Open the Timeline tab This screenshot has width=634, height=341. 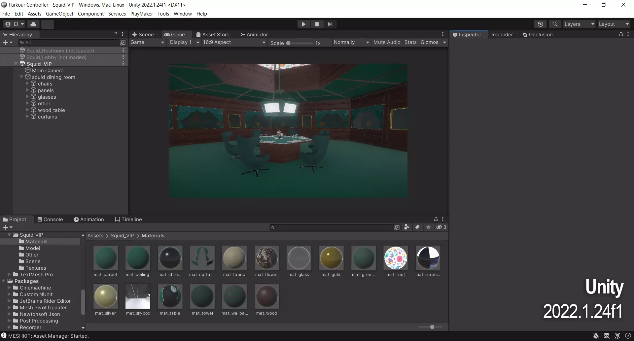click(x=128, y=219)
